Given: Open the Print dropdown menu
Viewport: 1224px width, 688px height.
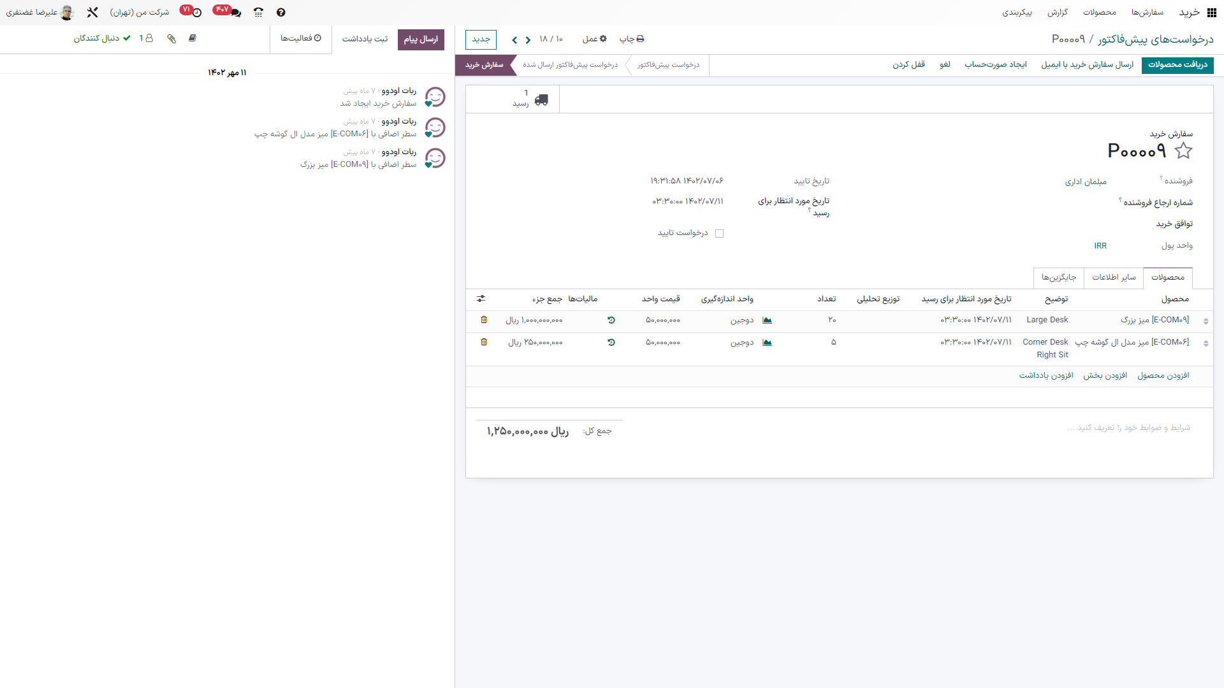Looking at the screenshot, I should [x=631, y=39].
